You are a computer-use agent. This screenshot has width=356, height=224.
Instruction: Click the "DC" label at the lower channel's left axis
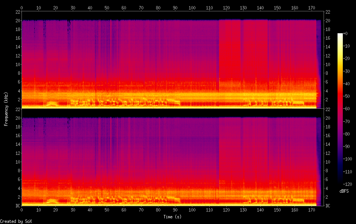(x=17, y=205)
